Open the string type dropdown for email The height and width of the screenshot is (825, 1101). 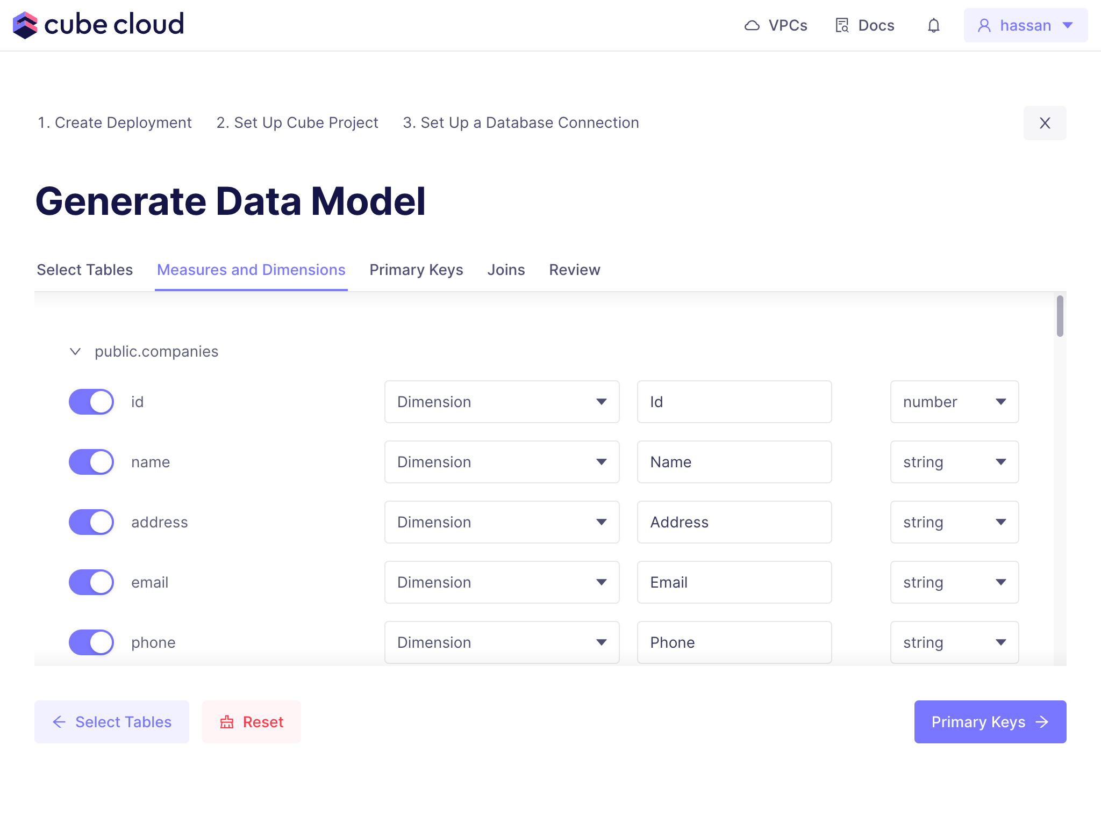[955, 582]
